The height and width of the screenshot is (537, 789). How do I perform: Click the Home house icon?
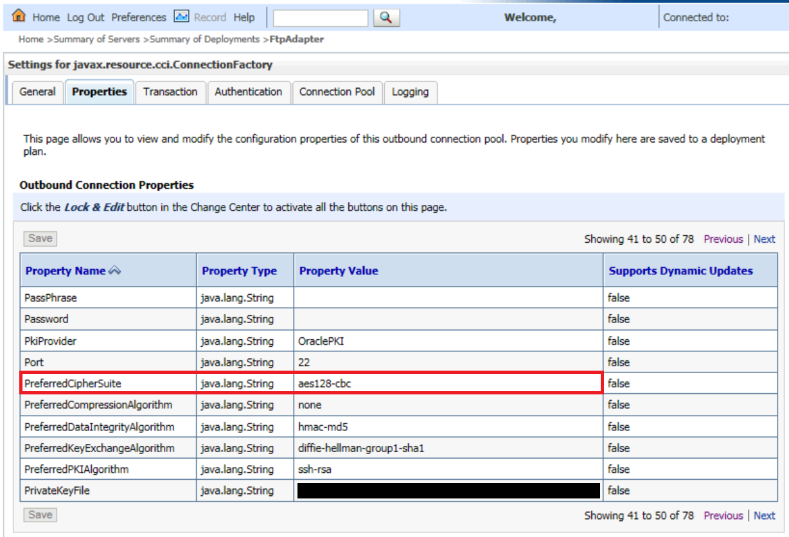tap(19, 16)
